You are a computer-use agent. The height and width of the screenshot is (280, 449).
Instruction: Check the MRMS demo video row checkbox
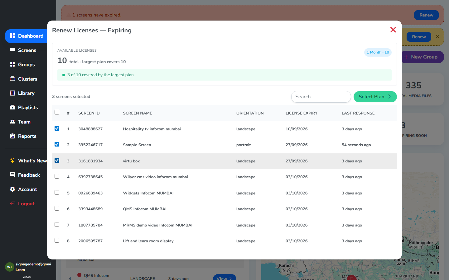point(57,224)
